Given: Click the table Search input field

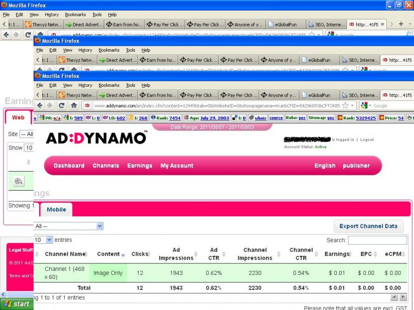Looking at the screenshot, I should pos(377,240).
